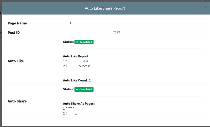
Task: Click the Page Name row label
Action: tap(17, 23)
